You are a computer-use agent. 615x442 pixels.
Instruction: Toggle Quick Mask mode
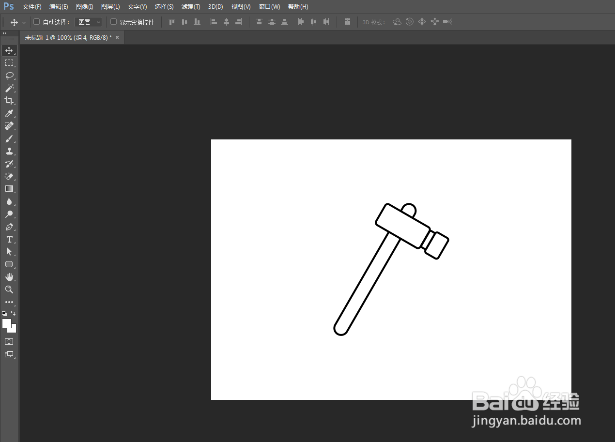click(x=9, y=342)
